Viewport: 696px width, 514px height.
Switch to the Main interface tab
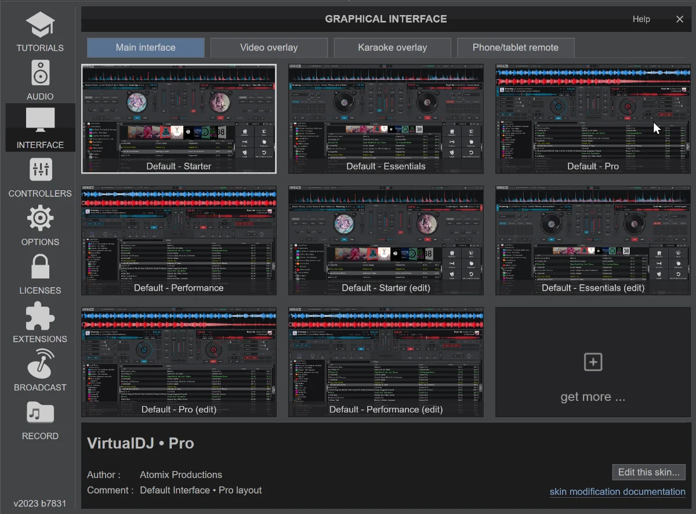(146, 48)
